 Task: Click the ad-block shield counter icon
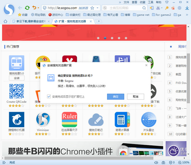point(172,163)
